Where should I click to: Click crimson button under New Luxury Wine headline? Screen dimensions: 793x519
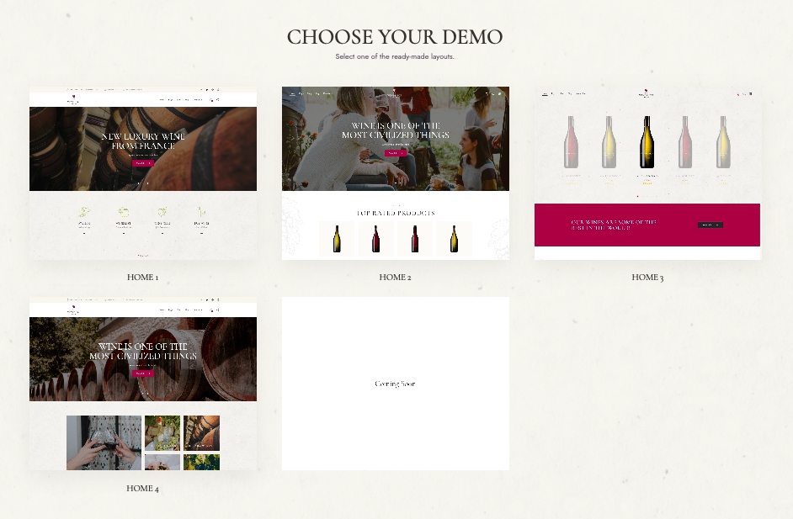point(142,163)
